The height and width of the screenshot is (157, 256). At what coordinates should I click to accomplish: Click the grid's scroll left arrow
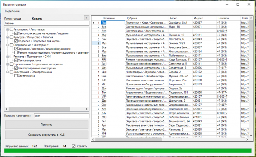(x=93, y=139)
